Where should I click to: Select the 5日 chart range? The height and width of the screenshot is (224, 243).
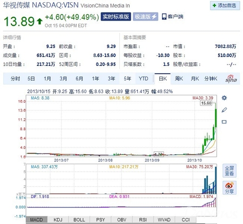(x=31, y=79)
